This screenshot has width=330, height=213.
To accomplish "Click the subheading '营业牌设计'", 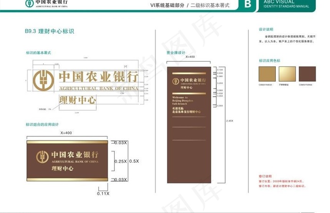I will [176, 53].
